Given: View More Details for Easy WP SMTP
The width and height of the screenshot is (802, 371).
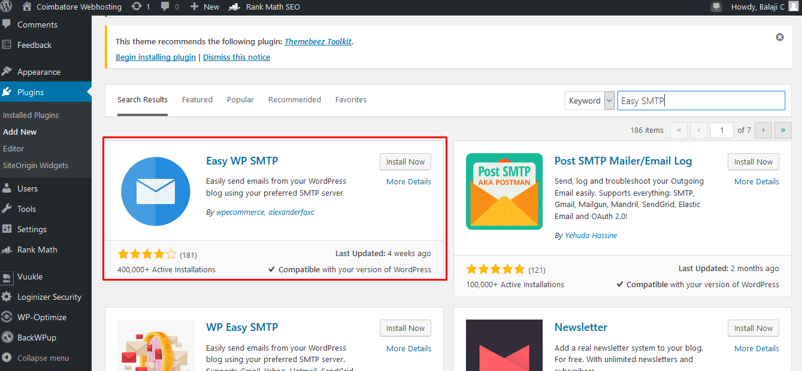Looking at the screenshot, I should 408,181.
